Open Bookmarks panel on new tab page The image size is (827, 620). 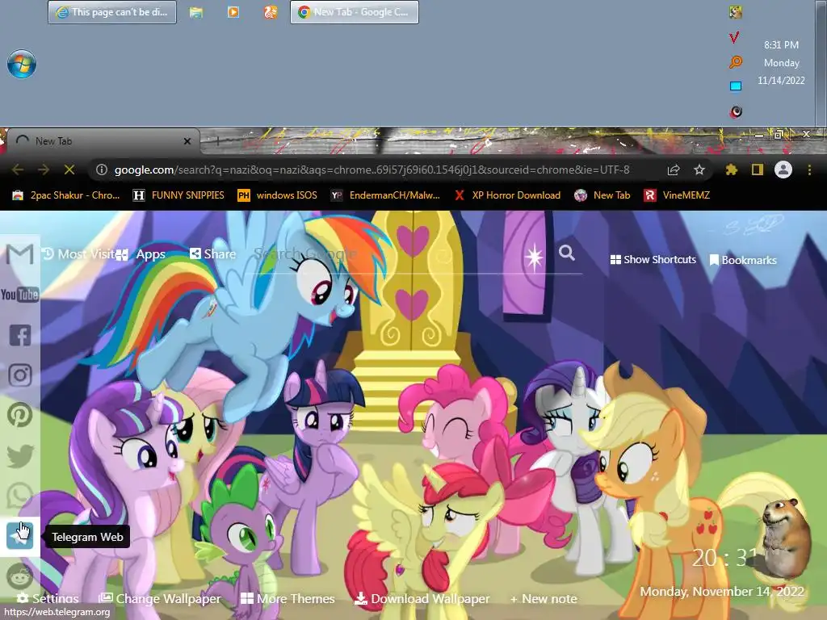click(743, 260)
